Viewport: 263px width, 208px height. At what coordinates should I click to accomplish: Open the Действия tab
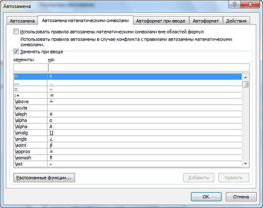[x=236, y=21]
